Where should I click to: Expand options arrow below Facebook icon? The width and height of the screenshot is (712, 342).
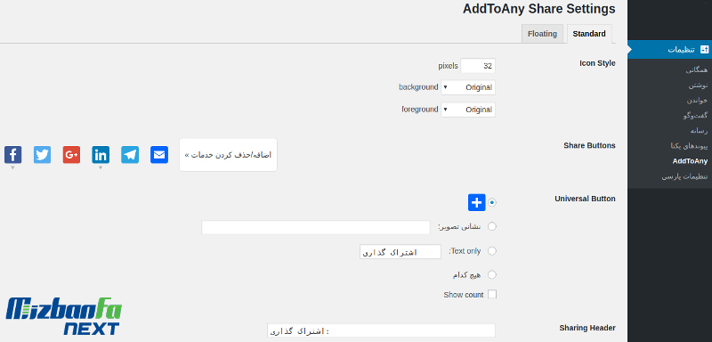point(12,167)
